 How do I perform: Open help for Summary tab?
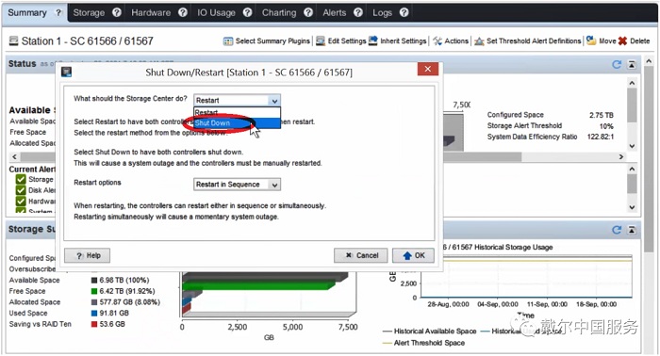click(58, 12)
